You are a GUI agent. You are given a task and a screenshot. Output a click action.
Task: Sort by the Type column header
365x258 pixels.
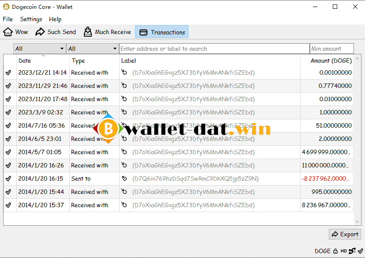click(94, 61)
